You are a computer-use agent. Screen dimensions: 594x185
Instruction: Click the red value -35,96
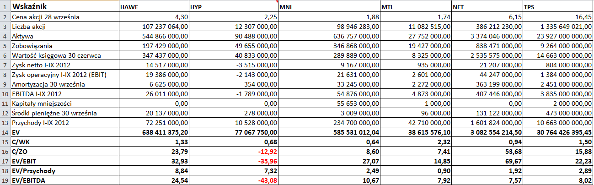pyautogui.click(x=233, y=161)
